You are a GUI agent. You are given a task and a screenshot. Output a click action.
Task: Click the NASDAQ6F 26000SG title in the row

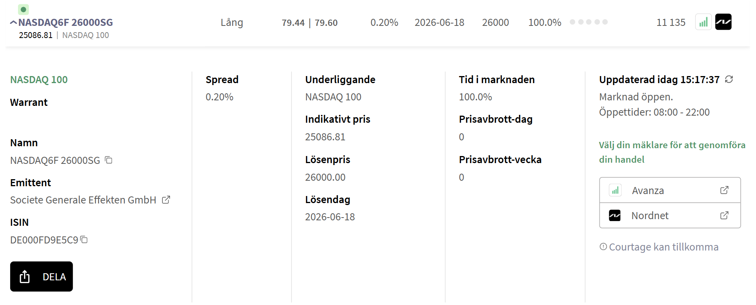point(66,23)
